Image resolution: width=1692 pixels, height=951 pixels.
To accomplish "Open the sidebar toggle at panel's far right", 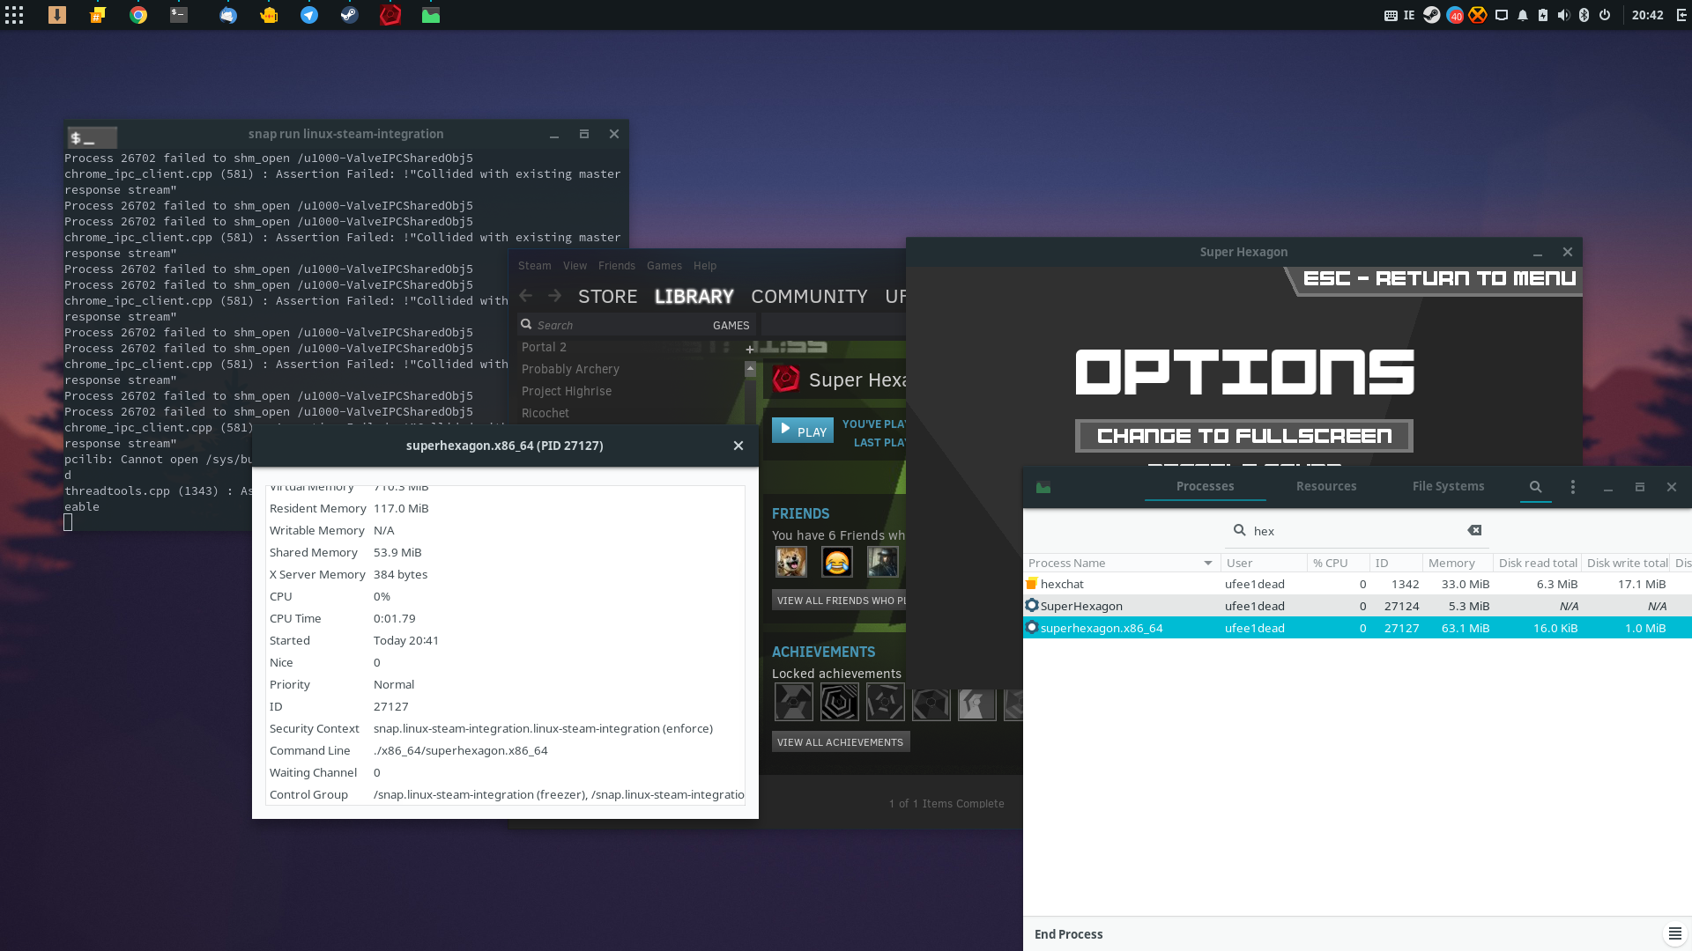I will coord(1680,15).
